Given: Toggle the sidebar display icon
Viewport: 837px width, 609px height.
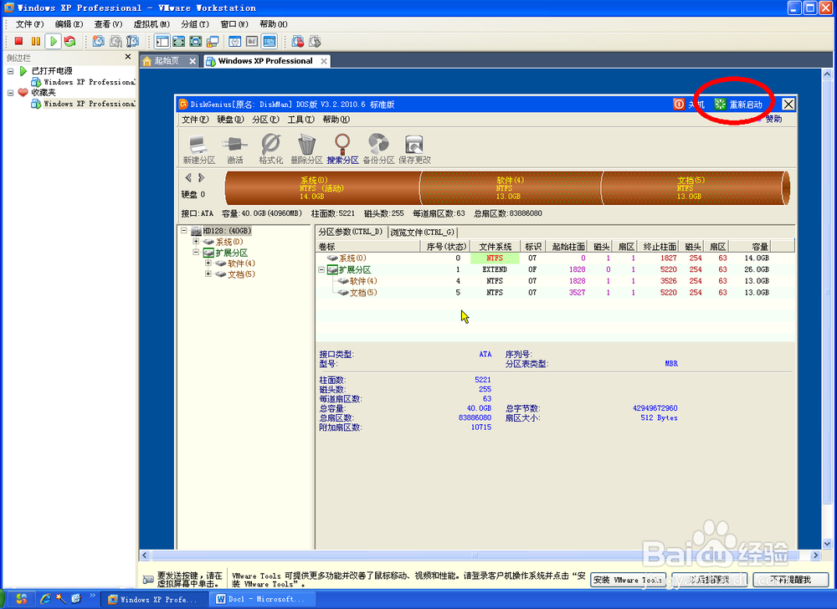Looking at the screenshot, I should click(162, 41).
